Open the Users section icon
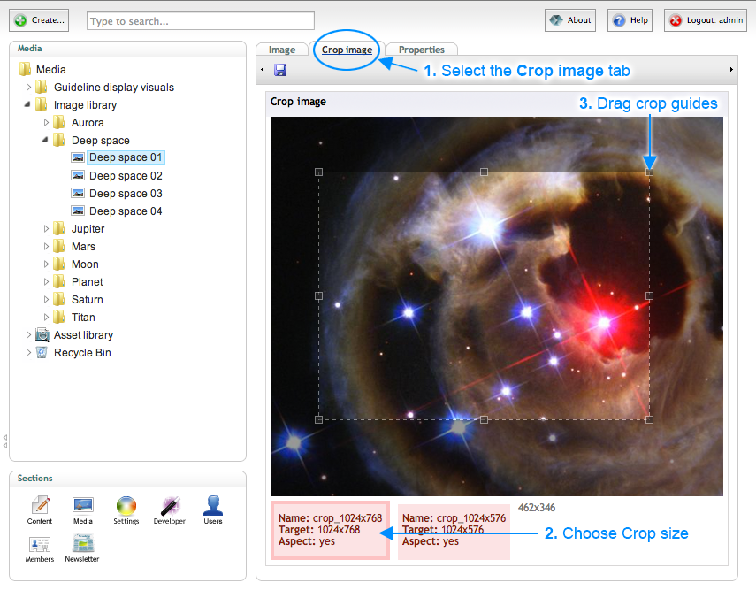 pos(213,510)
